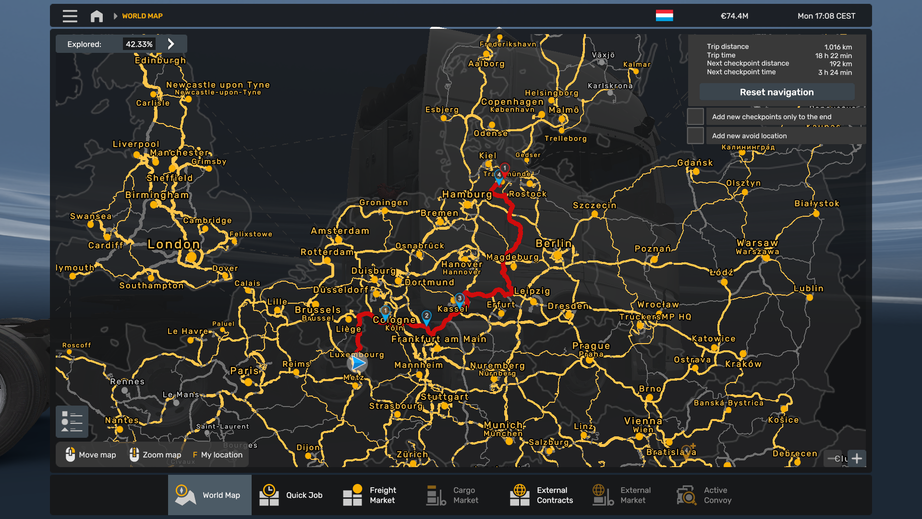Expand the Explored percentage panel arrow
The height and width of the screenshot is (519, 922).
tap(171, 44)
